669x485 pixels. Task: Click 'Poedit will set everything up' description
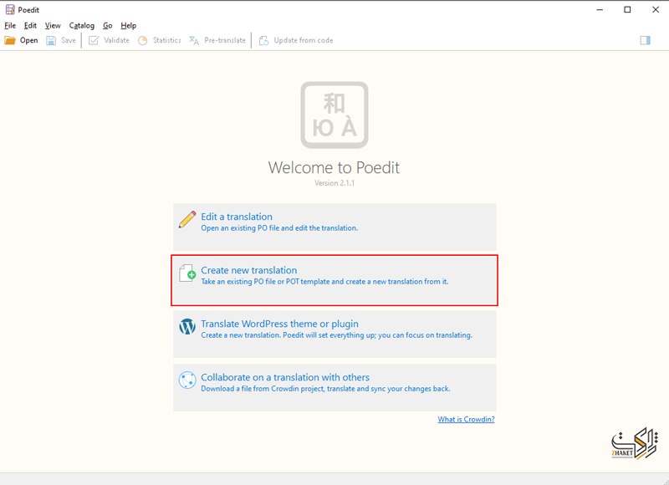point(337,335)
